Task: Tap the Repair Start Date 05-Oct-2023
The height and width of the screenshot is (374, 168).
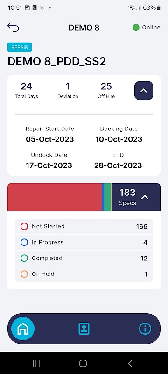Action: (50, 139)
